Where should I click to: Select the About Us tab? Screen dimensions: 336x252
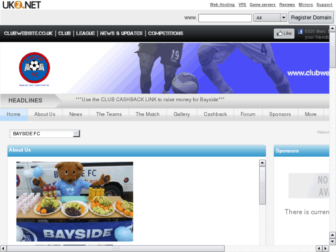tap(45, 114)
